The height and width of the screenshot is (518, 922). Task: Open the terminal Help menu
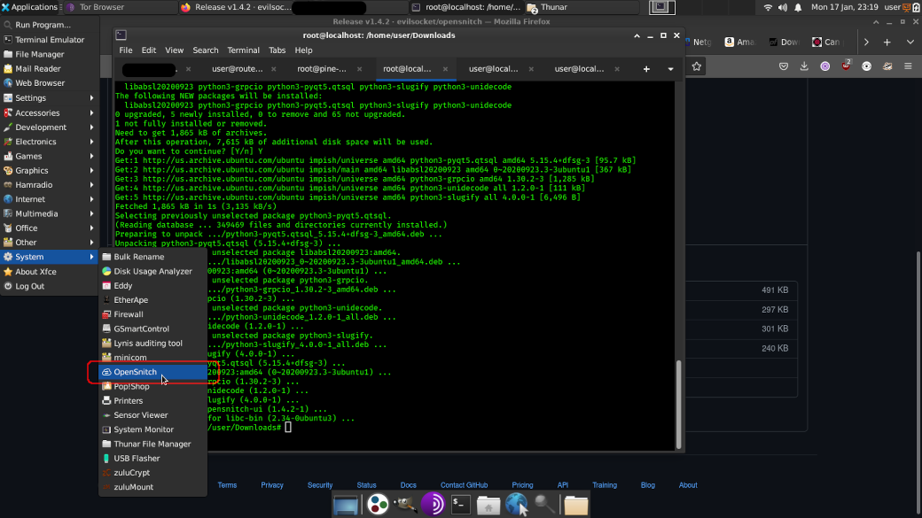coord(303,50)
